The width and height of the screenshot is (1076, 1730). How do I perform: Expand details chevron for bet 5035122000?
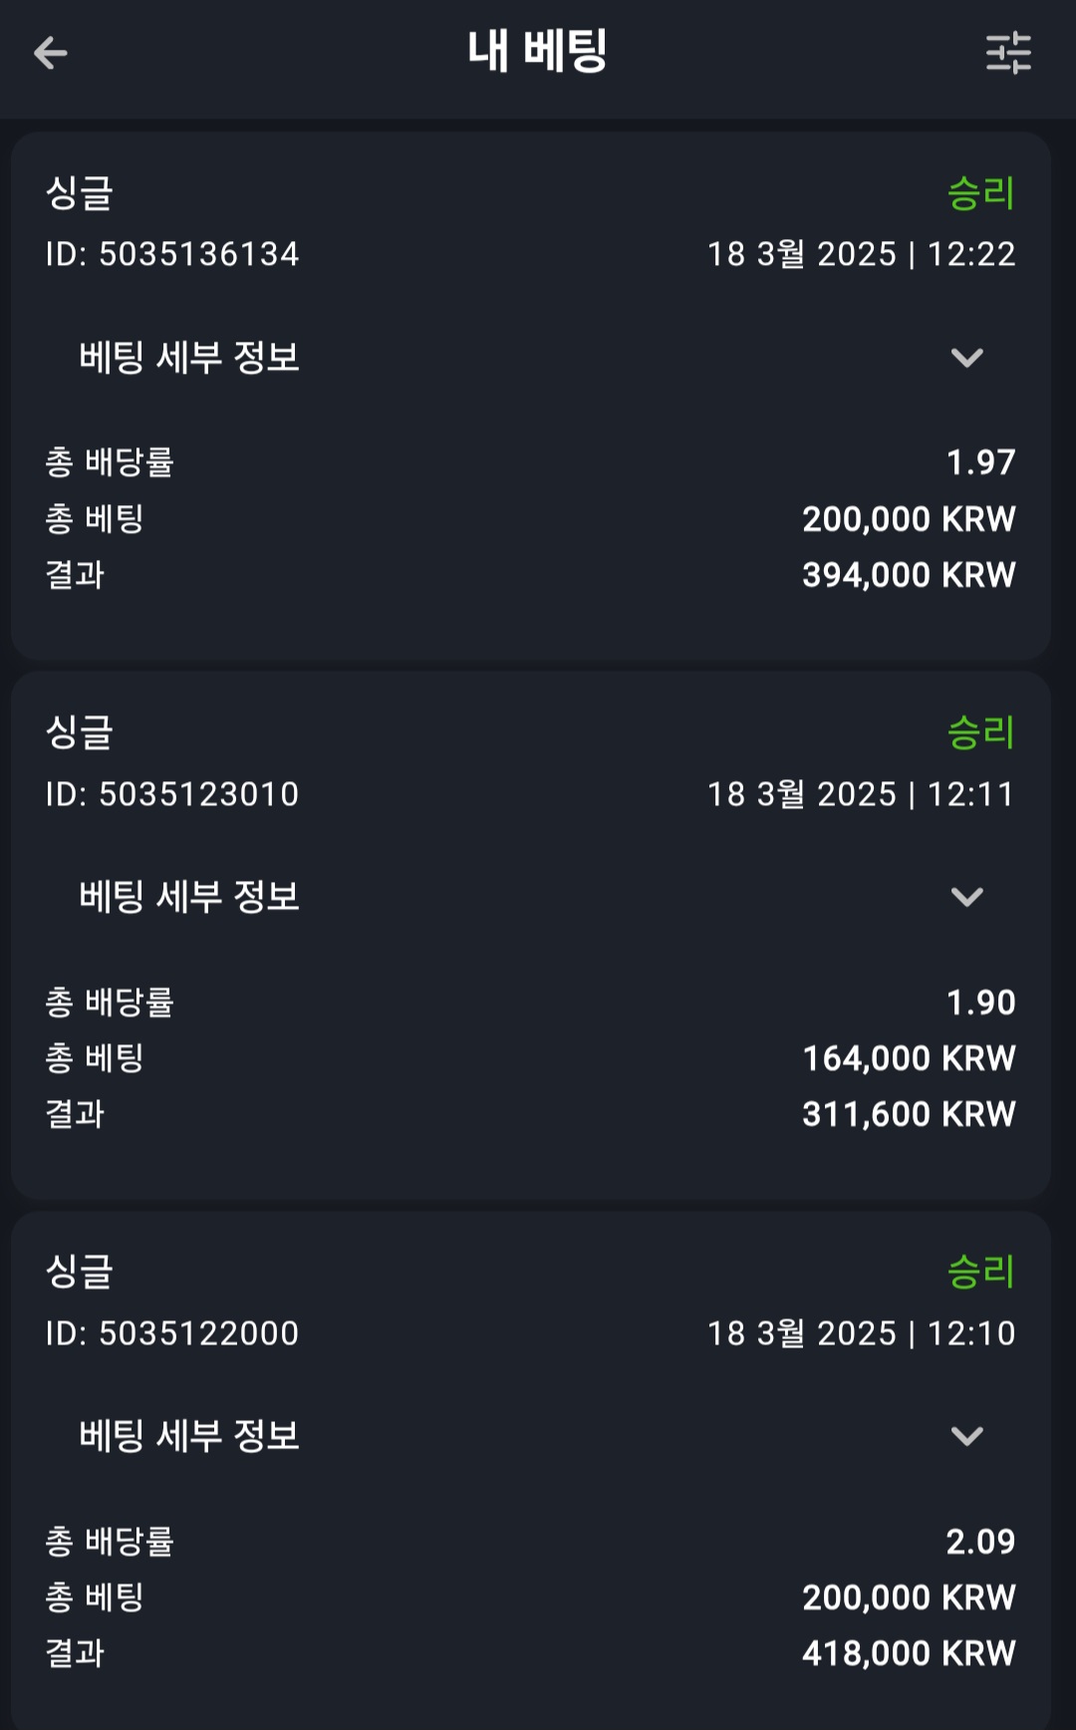coord(966,1436)
